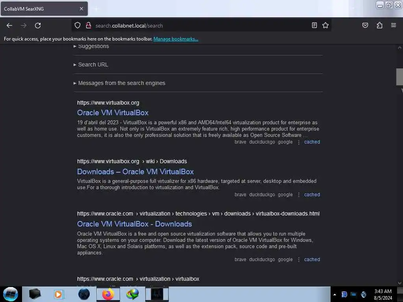Click the Show desktop strip
The height and width of the screenshot is (302, 403).
(400, 294)
